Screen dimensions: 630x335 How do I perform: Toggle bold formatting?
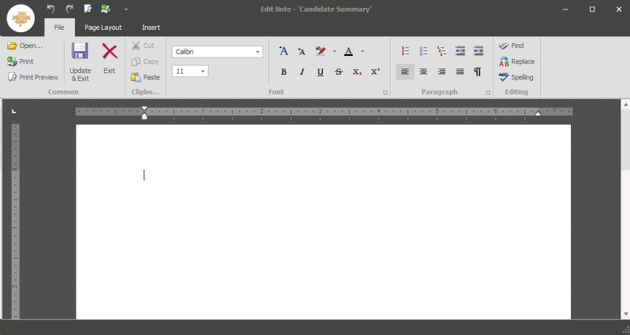click(283, 72)
